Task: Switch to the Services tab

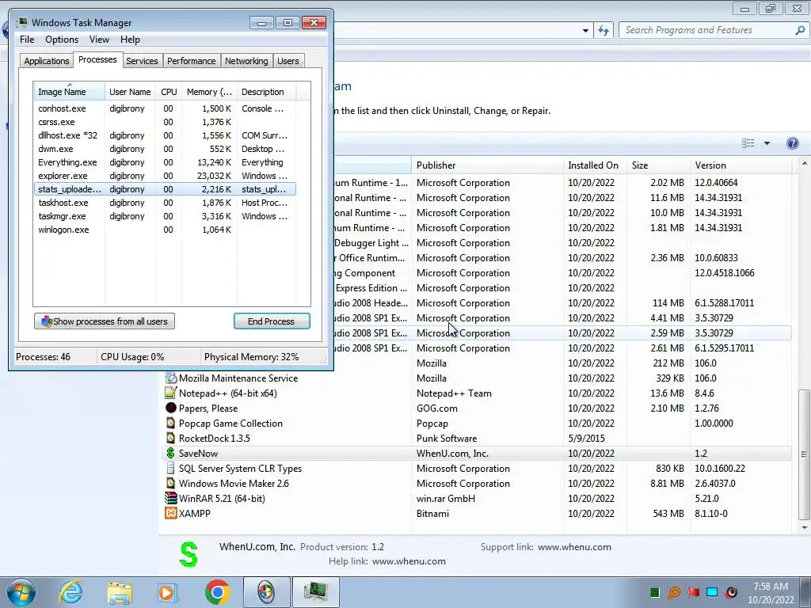Action: [142, 61]
